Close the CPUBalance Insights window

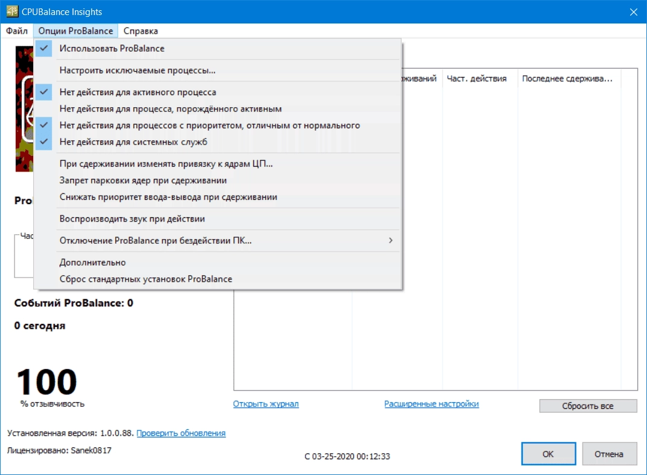[x=634, y=12]
